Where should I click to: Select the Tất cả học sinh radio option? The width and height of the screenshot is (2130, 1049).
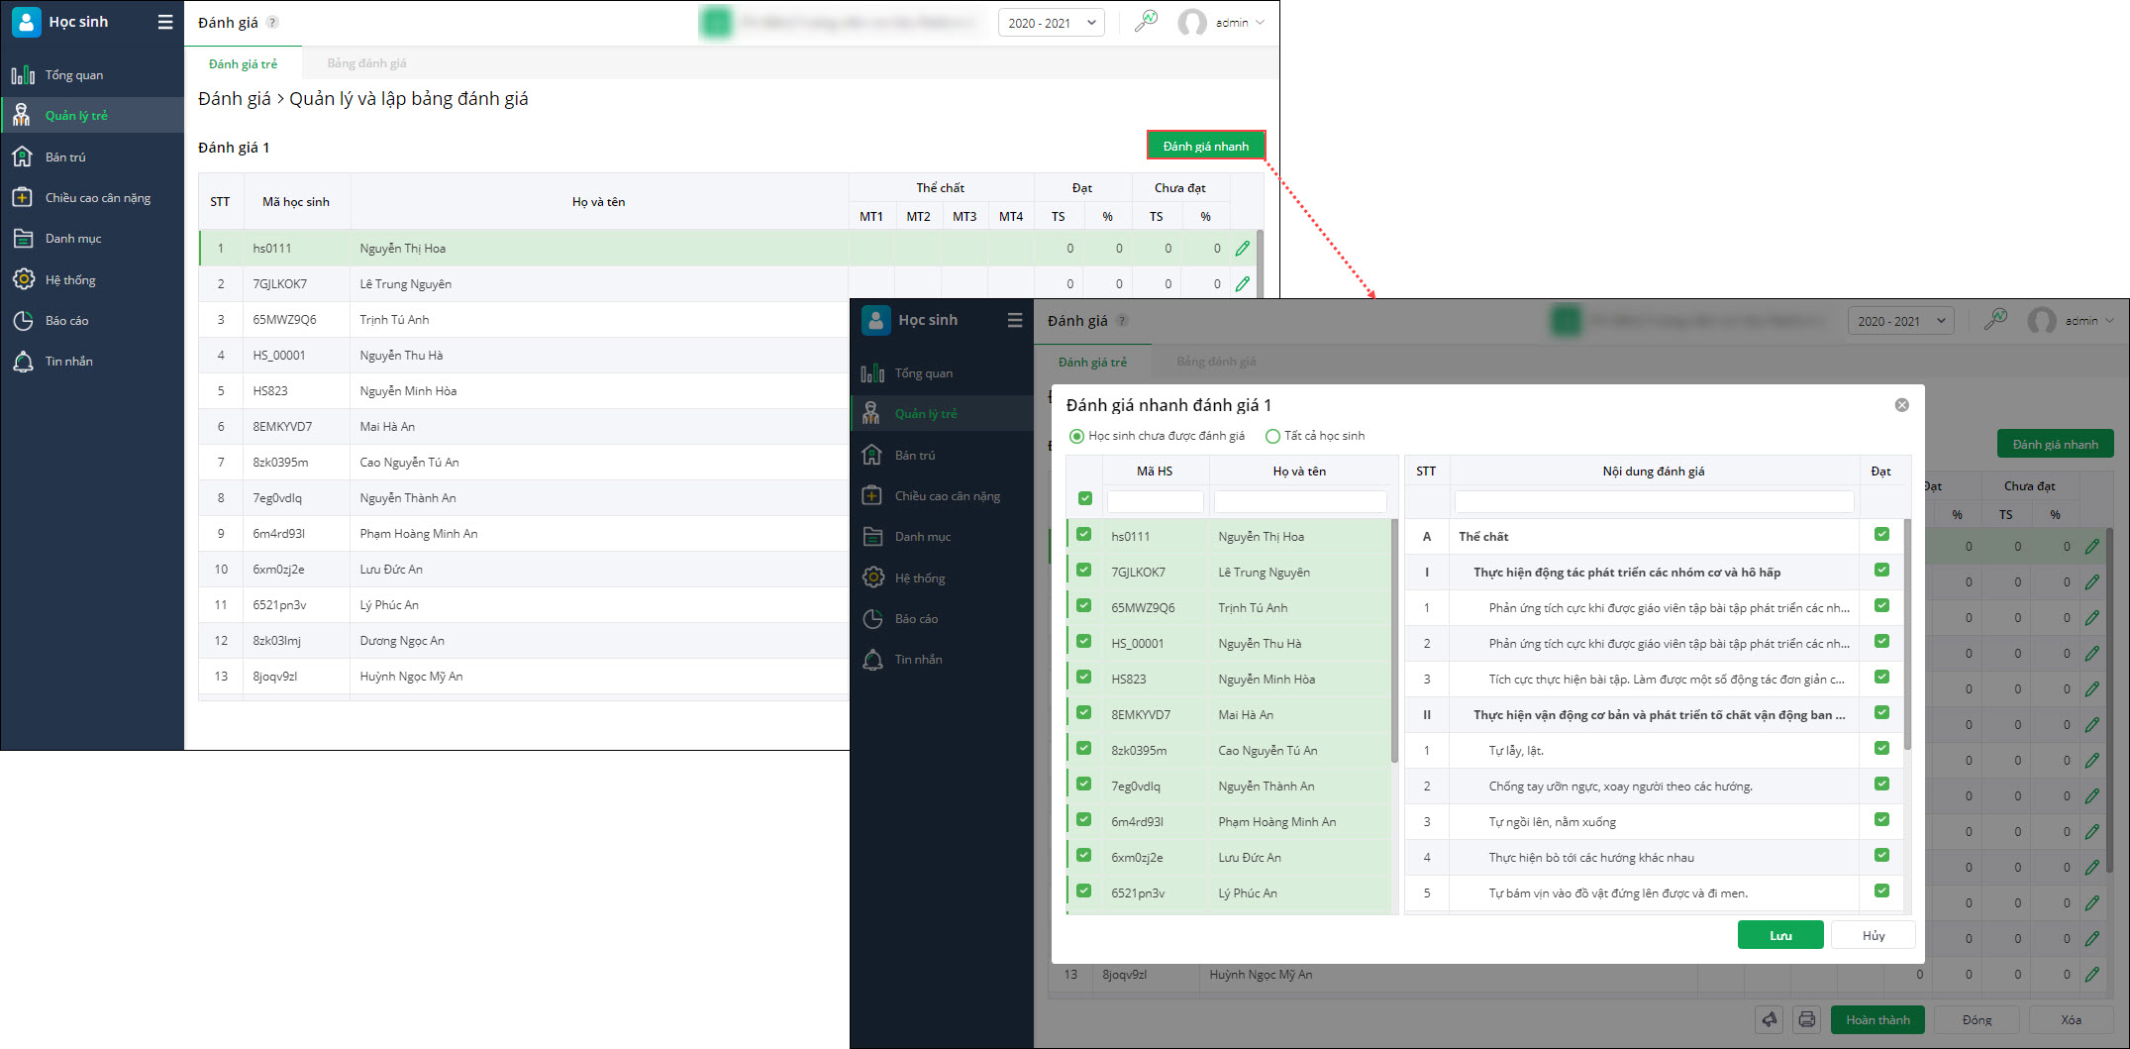[1273, 436]
